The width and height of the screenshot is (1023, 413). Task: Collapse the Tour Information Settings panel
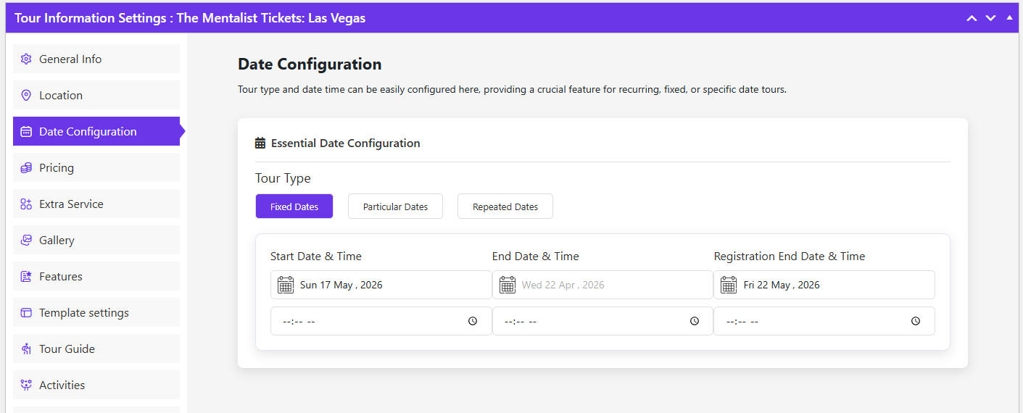point(1009,17)
